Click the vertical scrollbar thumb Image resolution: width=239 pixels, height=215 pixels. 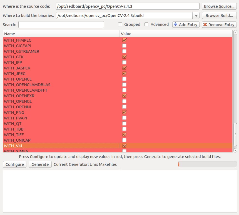[x=235, y=134]
